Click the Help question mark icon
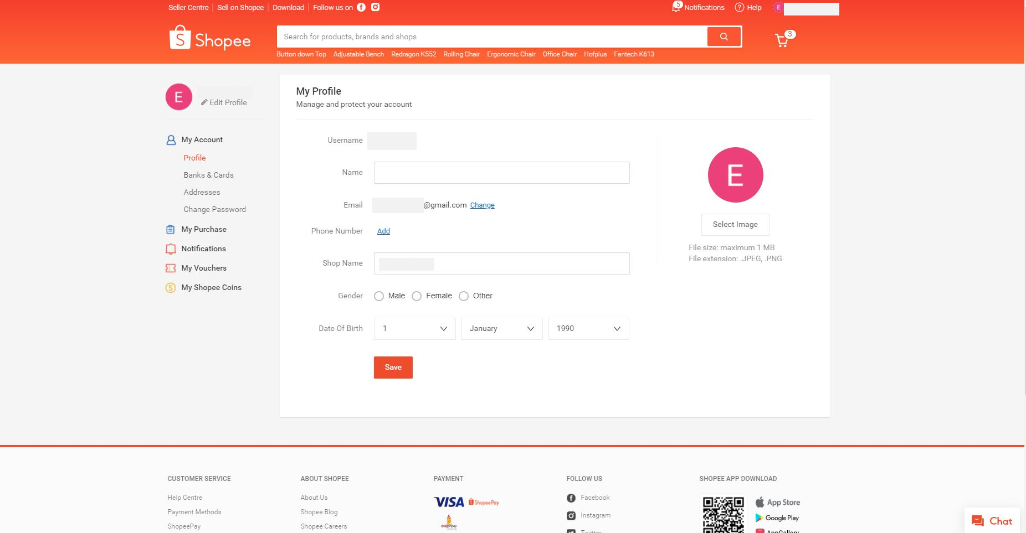1026x533 pixels. pos(739,7)
